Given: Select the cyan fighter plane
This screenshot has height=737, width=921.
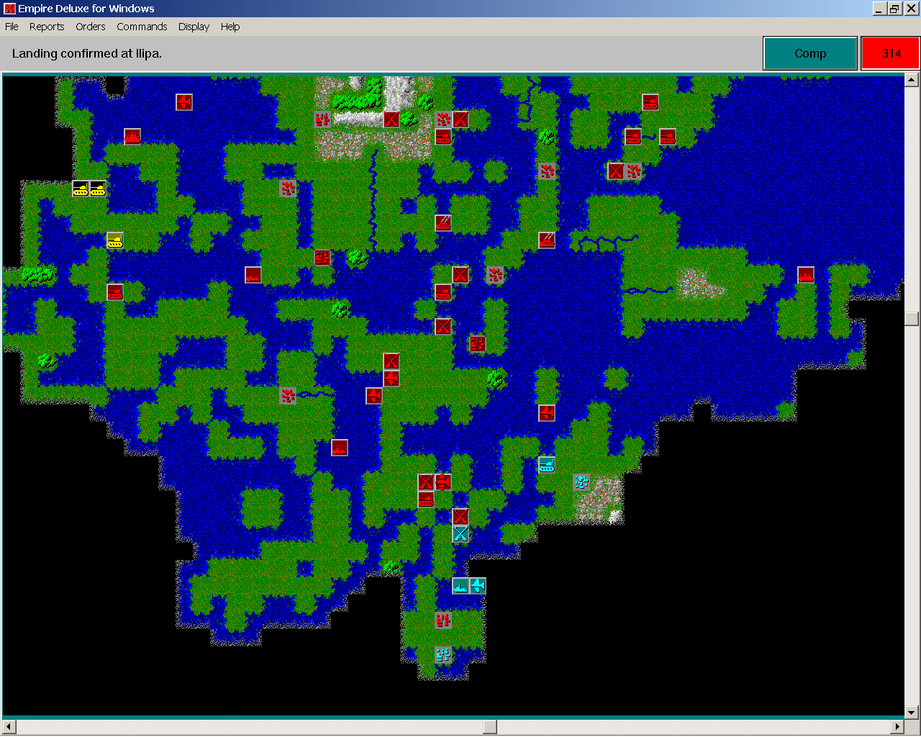Looking at the screenshot, I should click(478, 586).
